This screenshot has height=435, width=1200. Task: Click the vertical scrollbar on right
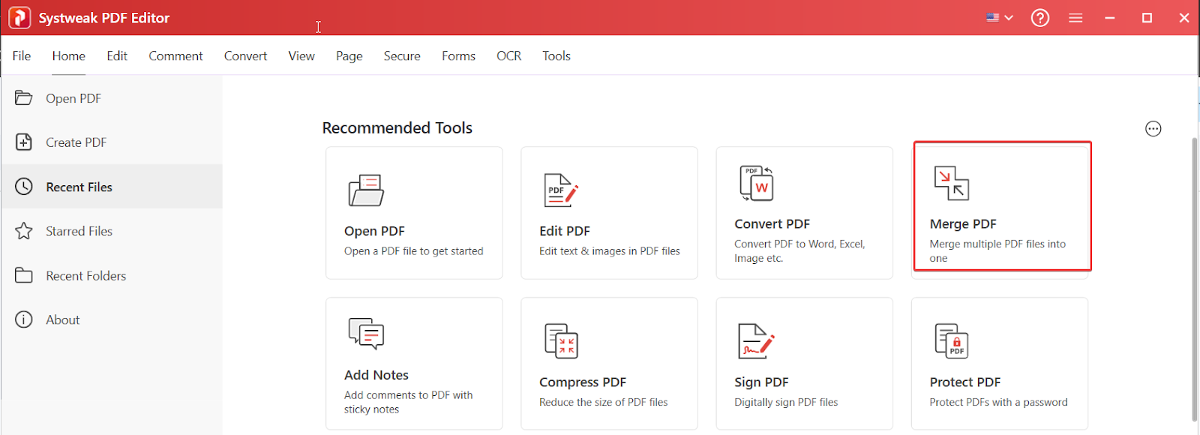tap(1195, 279)
